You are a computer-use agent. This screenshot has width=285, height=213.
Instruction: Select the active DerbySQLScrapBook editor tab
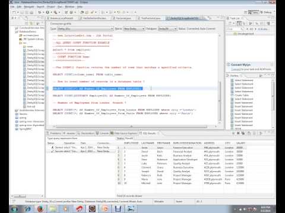click(x=184, y=18)
